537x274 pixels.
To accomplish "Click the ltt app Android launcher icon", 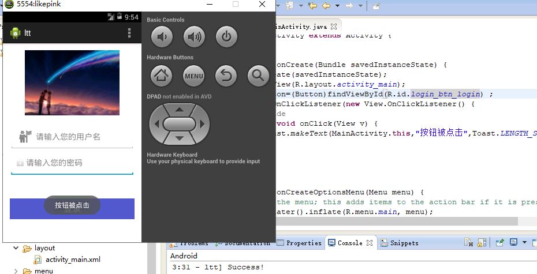I will pos(16,33).
